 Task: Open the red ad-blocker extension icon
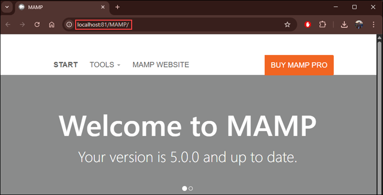point(308,24)
